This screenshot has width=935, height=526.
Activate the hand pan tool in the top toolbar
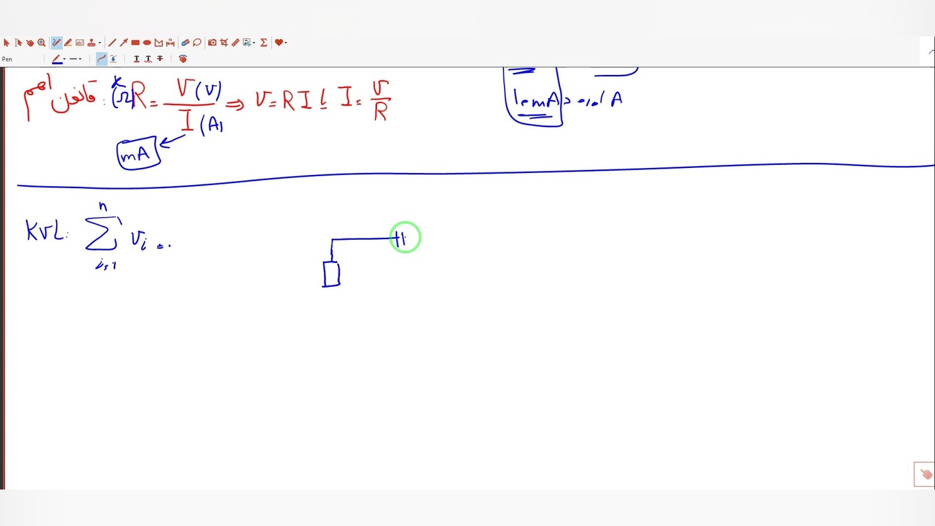pyautogui.click(x=30, y=43)
